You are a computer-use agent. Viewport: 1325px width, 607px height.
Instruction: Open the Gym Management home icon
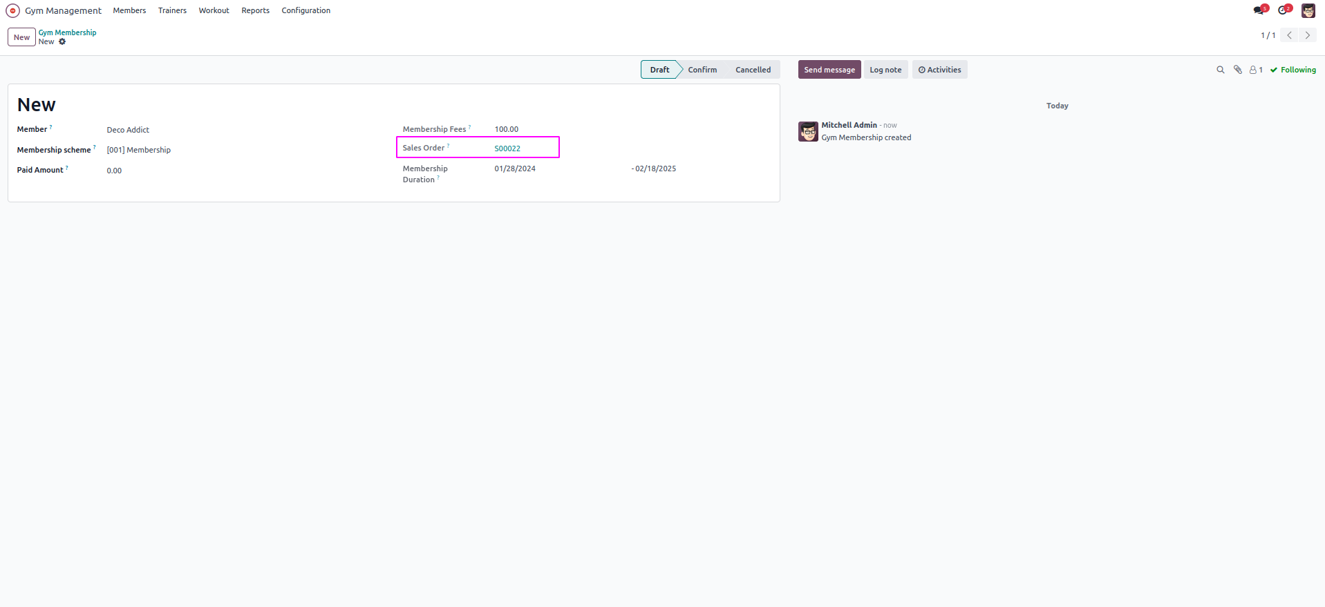click(12, 10)
